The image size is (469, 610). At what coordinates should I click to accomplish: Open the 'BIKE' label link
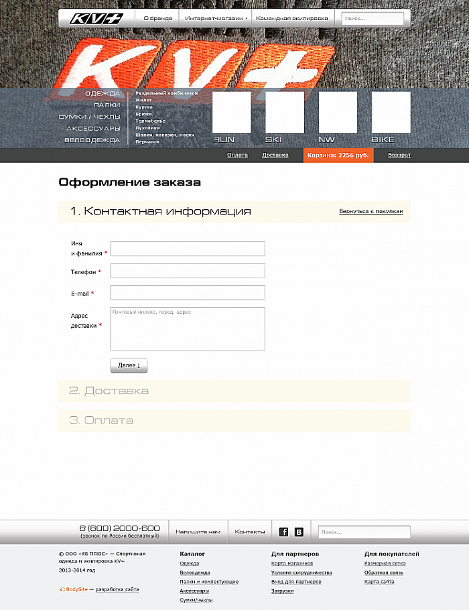383,139
